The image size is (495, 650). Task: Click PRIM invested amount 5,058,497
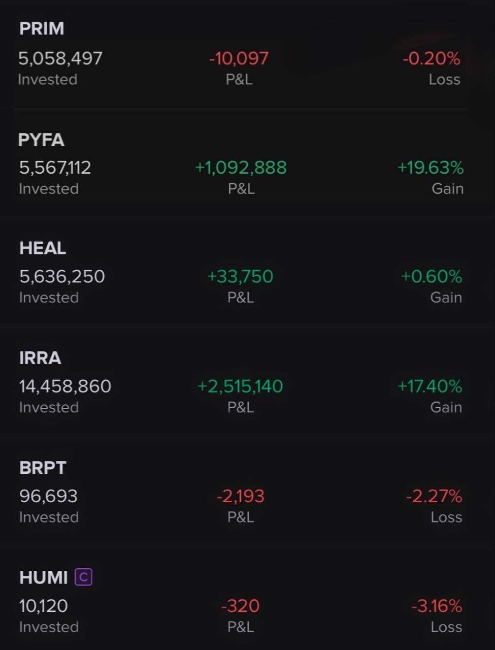[x=60, y=58]
